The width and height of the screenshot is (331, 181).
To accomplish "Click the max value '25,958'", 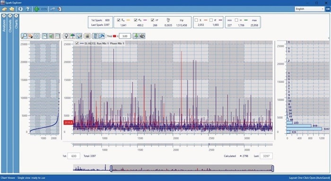I will [x=254, y=25].
